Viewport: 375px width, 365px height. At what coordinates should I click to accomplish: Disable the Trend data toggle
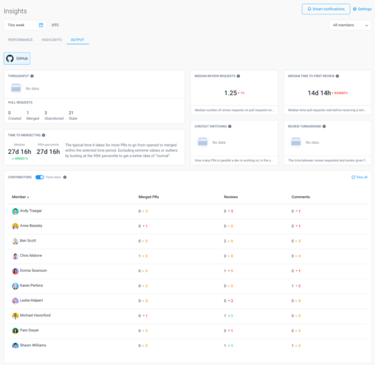pyautogui.click(x=40, y=177)
